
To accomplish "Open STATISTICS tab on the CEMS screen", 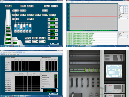I will coord(9,2).
